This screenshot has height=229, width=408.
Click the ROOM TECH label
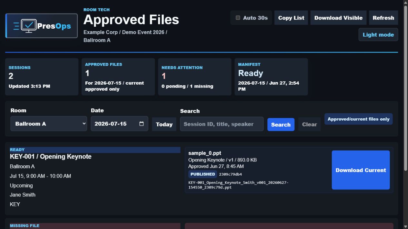click(x=96, y=10)
